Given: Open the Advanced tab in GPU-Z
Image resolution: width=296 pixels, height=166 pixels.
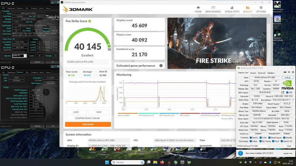Looking at the screenshot, I should (x=262, y=73).
